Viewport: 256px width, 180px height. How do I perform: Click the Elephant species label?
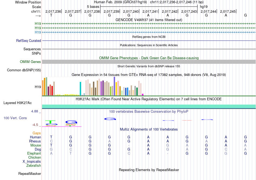click(34, 154)
